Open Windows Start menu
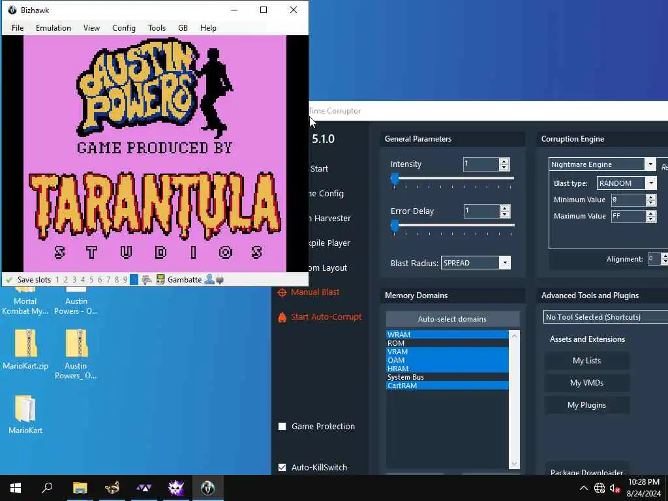This screenshot has height=501, width=668. [x=16, y=488]
